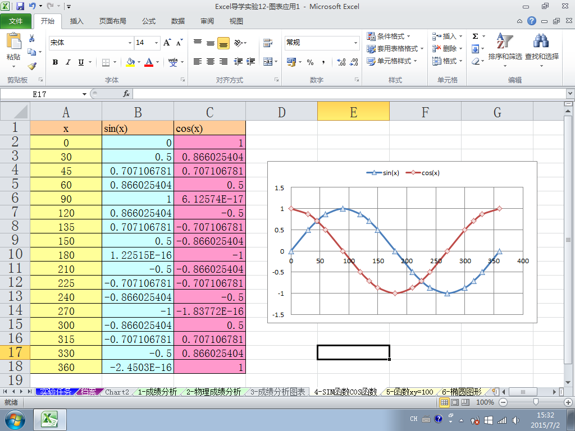Screen dimensions: 575x431
Task: Open the 单元格样式 cell styles dropdown
Action: coord(391,61)
